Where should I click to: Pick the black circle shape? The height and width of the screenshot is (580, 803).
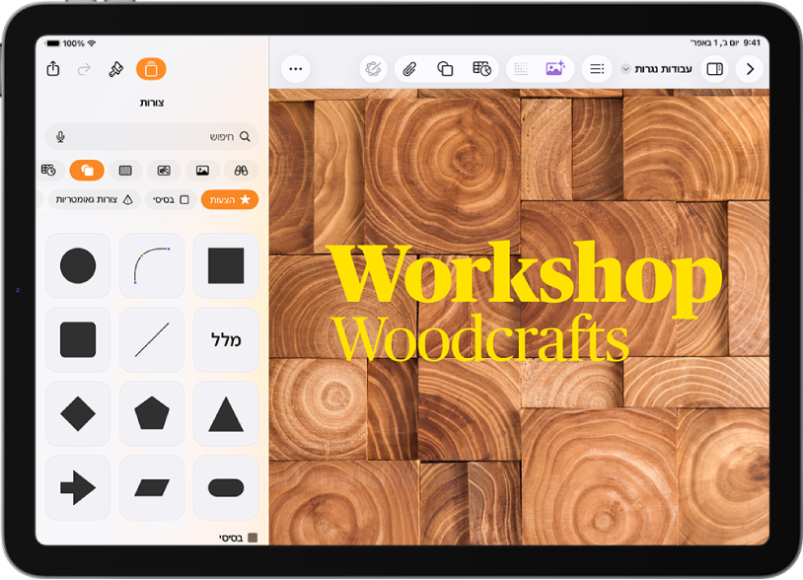pyautogui.click(x=78, y=265)
